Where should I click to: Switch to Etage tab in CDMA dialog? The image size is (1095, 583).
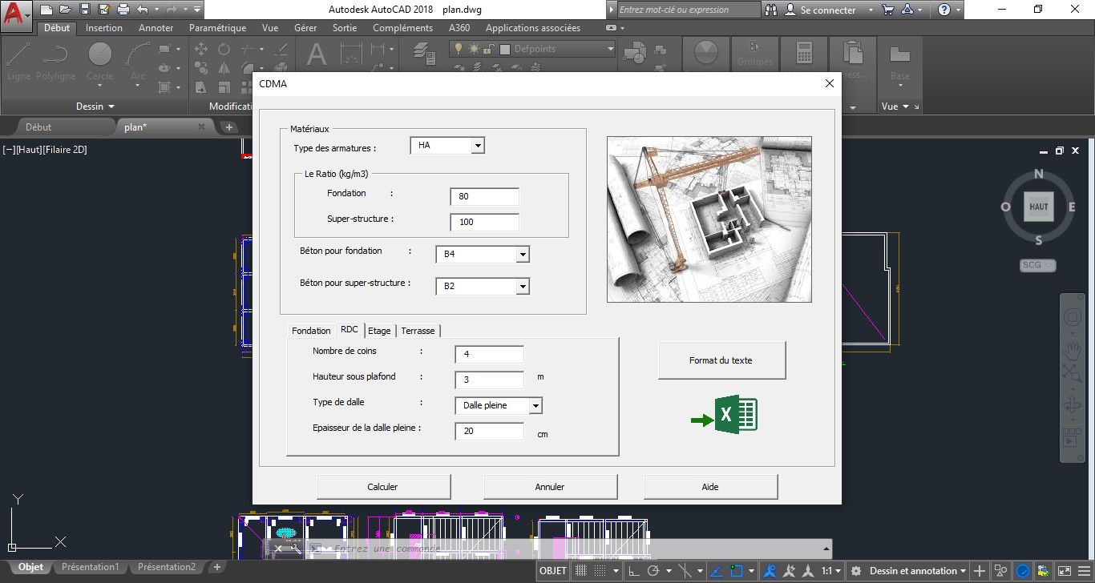point(380,331)
